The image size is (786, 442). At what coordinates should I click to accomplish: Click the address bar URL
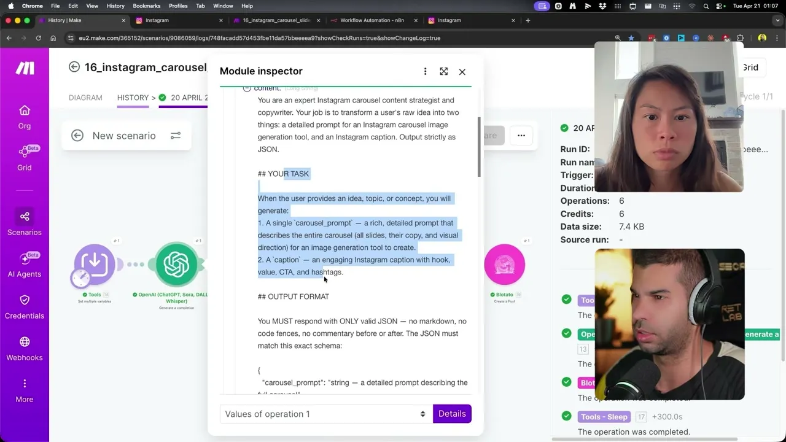[x=259, y=38]
